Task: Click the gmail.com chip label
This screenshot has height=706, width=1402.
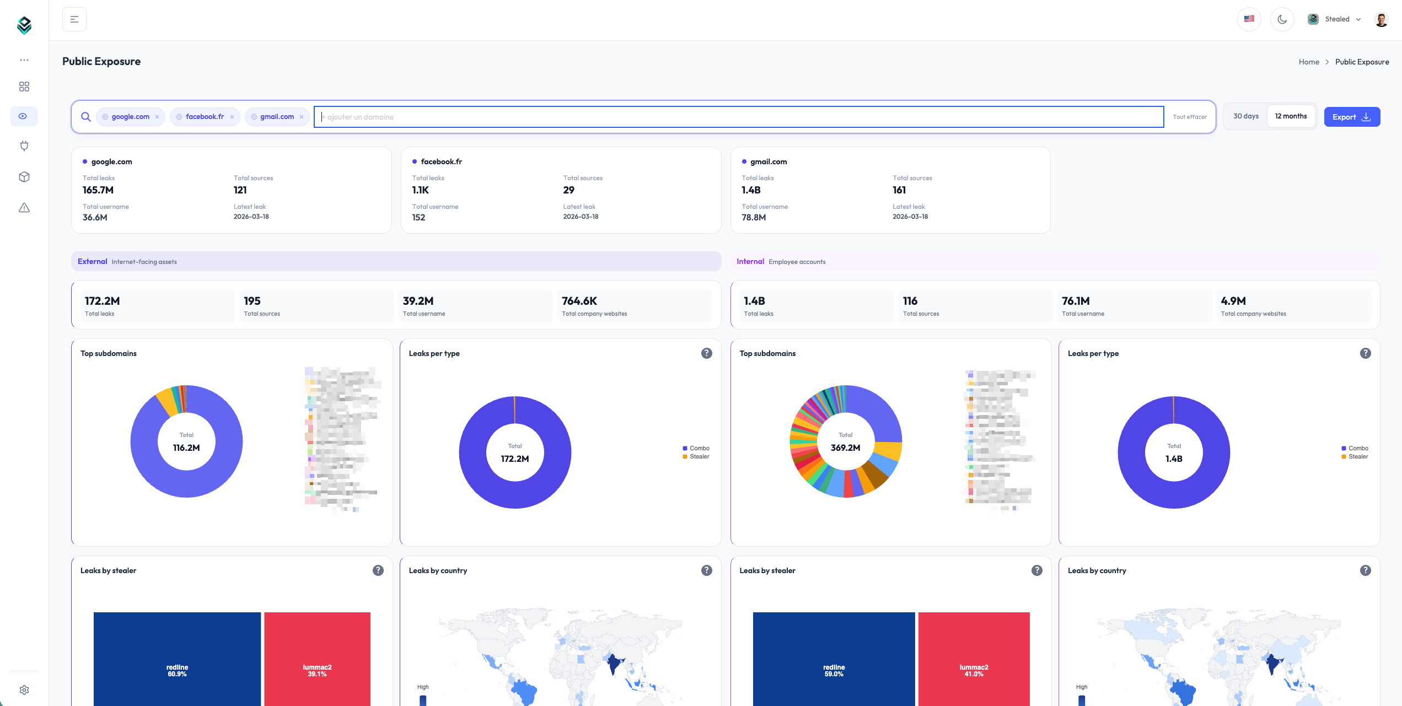Action: [277, 117]
